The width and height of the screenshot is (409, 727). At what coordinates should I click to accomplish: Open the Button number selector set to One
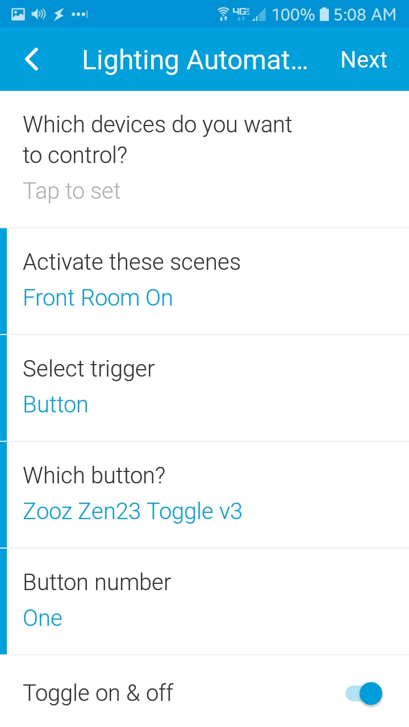(x=204, y=601)
